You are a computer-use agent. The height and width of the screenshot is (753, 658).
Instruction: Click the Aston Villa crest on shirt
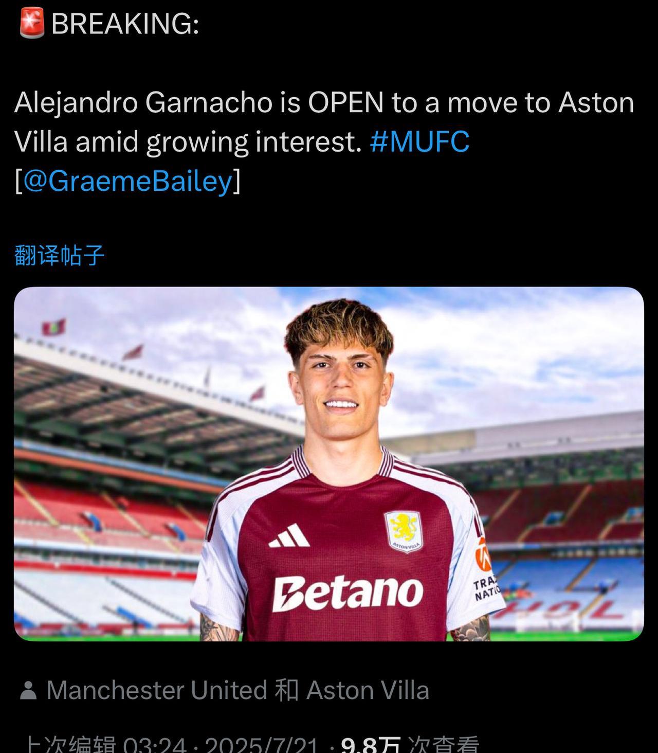[404, 531]
